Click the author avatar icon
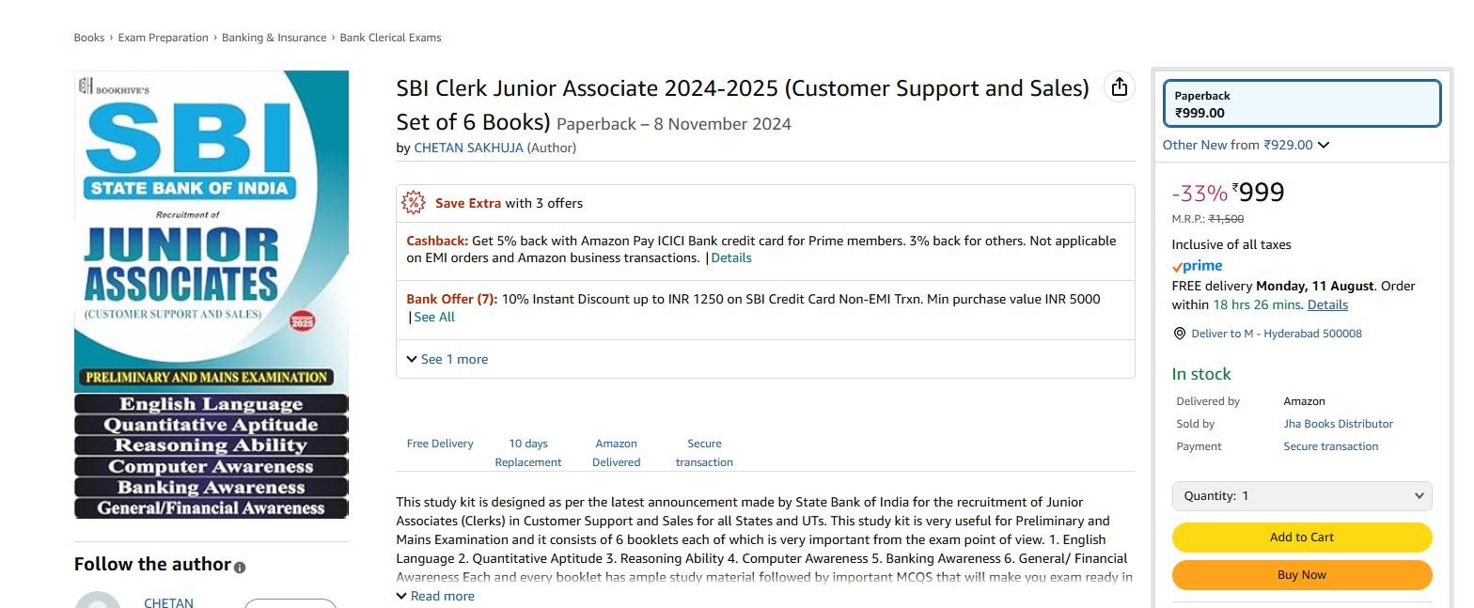Viewport: 1474px width, 608px height. click(x=98, y=600)
